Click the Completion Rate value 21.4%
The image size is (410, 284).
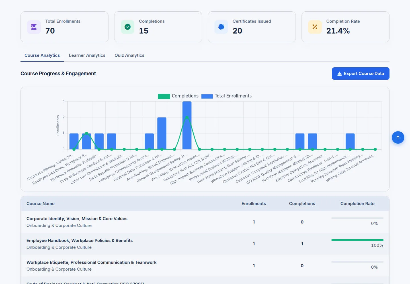click(x=338, y=31)
